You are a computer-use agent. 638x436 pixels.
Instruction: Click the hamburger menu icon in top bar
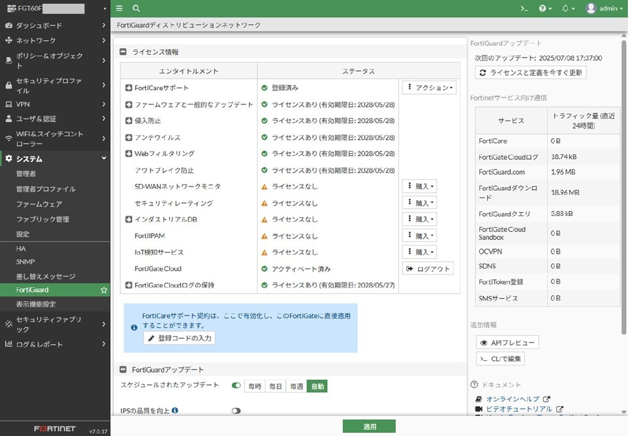coord(119,8)
